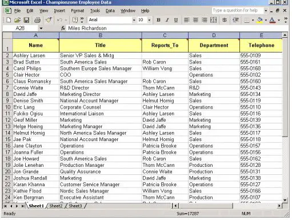Save the workbook with the floppy disk icon
This screenshot has height=220, width=292.
pos(26,20)
